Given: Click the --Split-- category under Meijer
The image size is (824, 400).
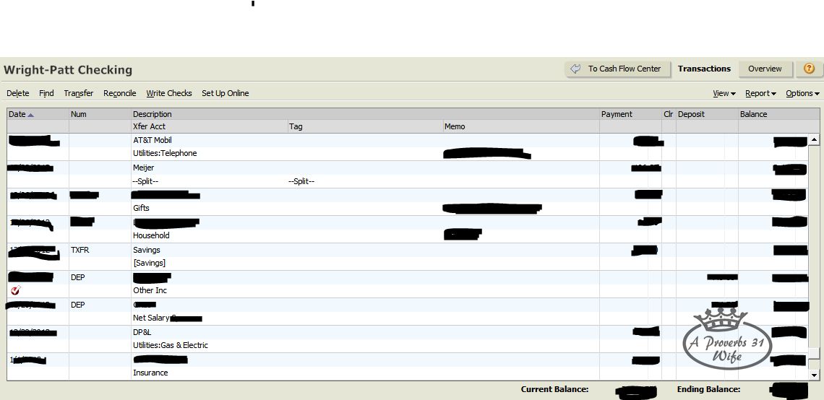Looking at the screenshot, I should coord(145,181).
